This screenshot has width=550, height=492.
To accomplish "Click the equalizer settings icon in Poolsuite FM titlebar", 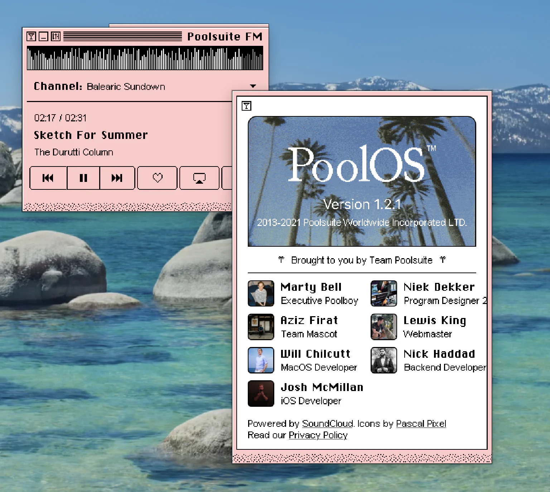I will point(56,36).
